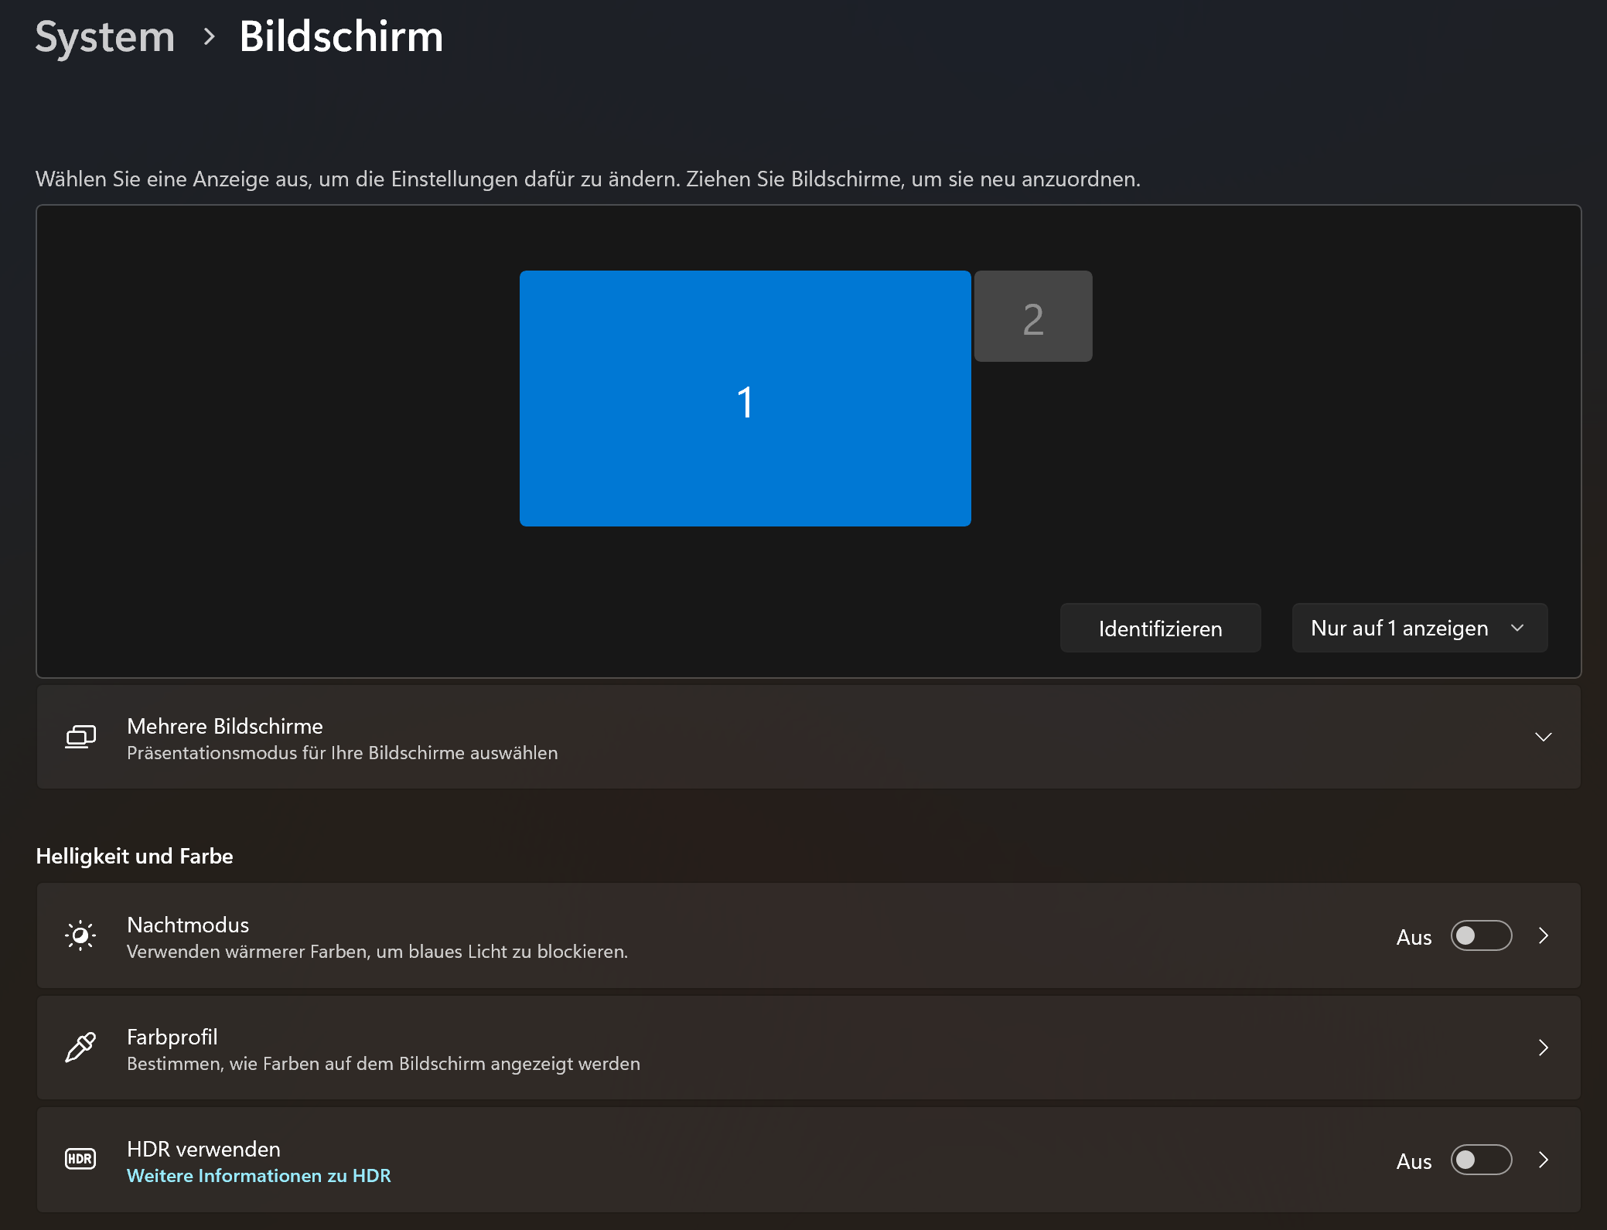
Task: Click breadcrumb chevron next to System
Action: (x=209, y=36)
